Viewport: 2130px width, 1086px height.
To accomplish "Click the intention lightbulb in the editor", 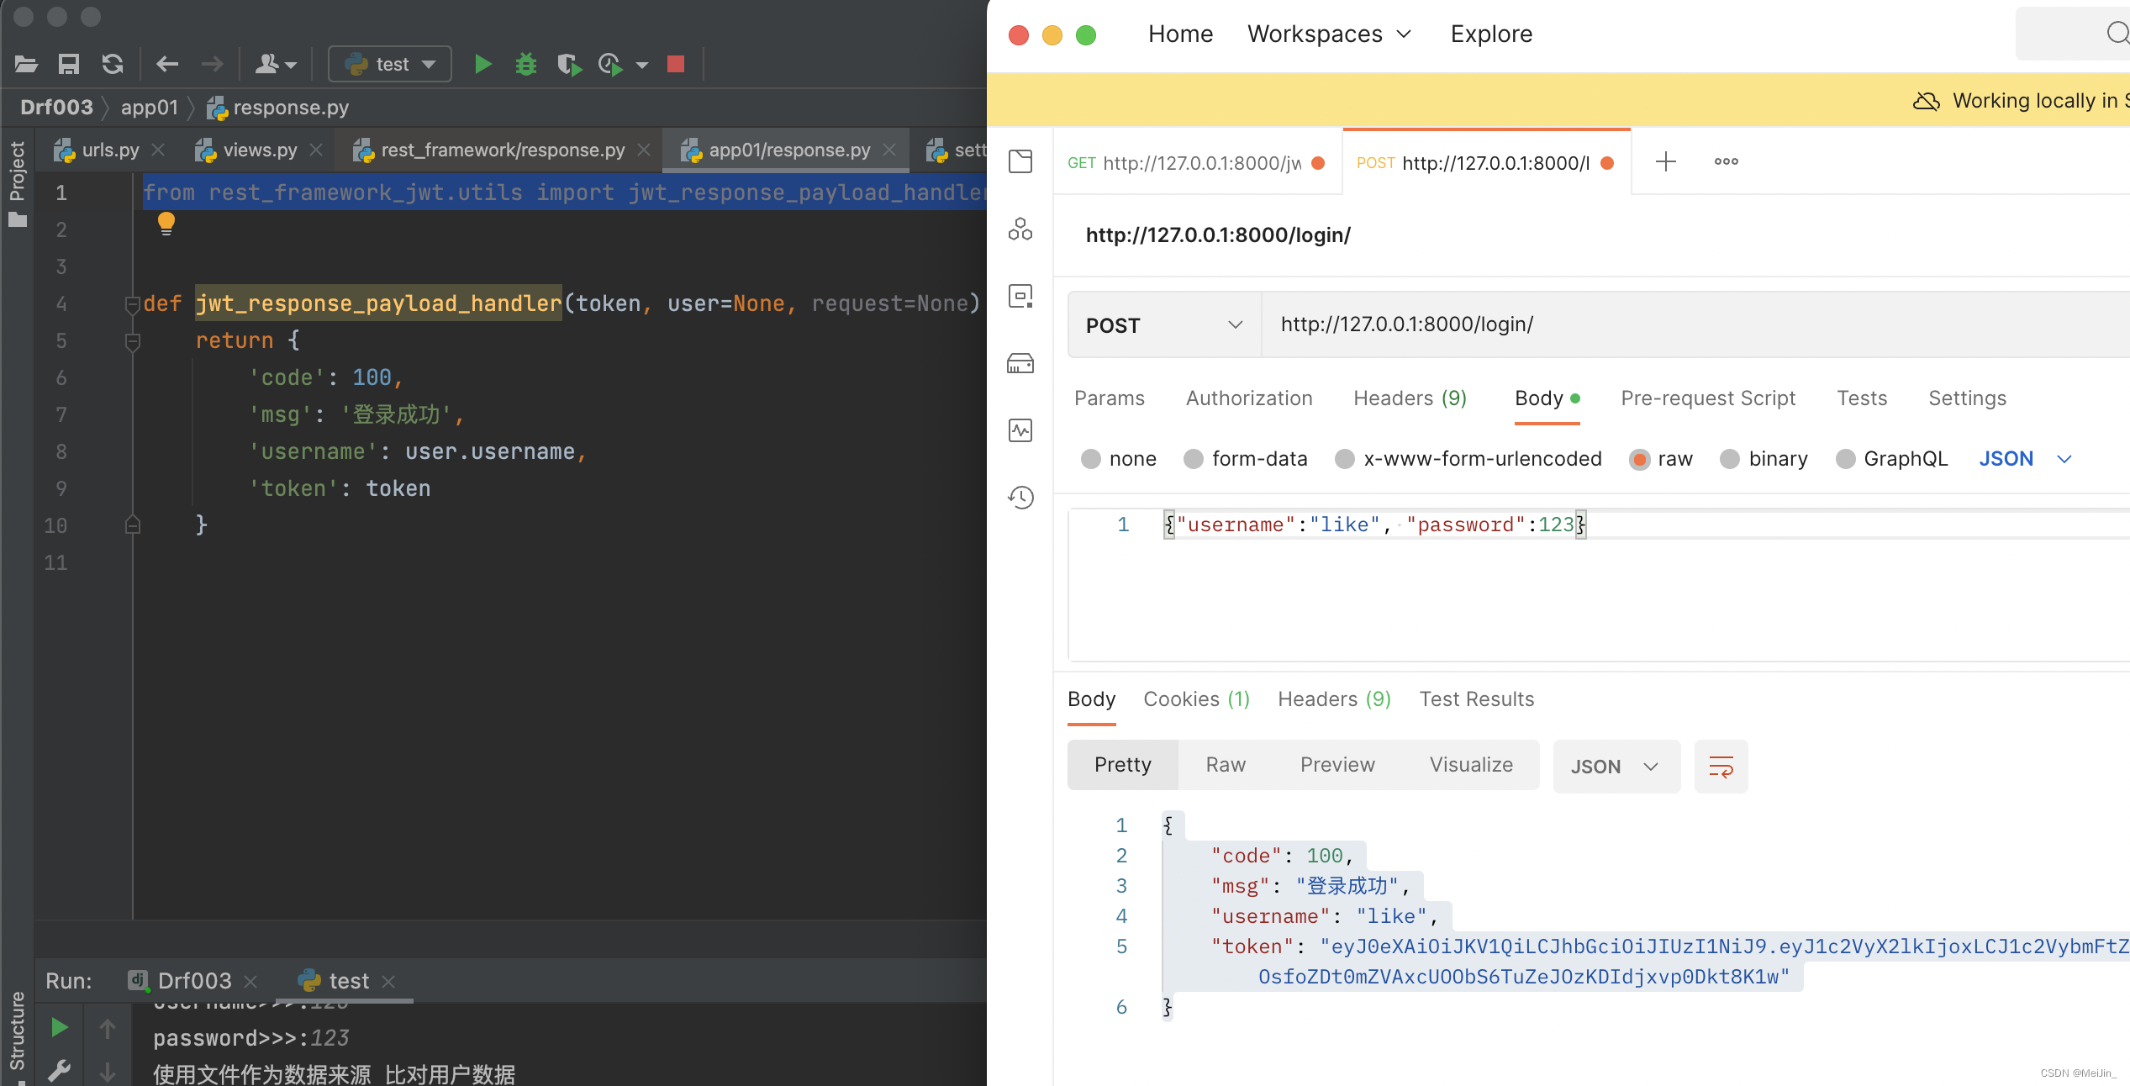I will click(x=166, y=224).
